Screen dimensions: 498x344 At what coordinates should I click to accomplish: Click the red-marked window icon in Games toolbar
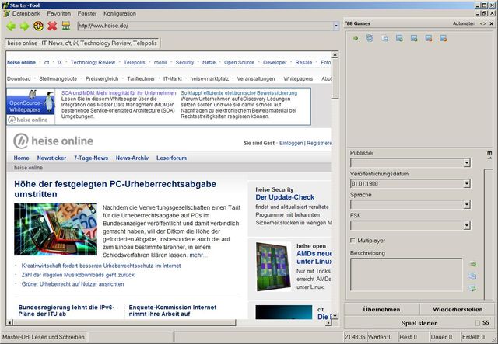(x=429, y=39)
